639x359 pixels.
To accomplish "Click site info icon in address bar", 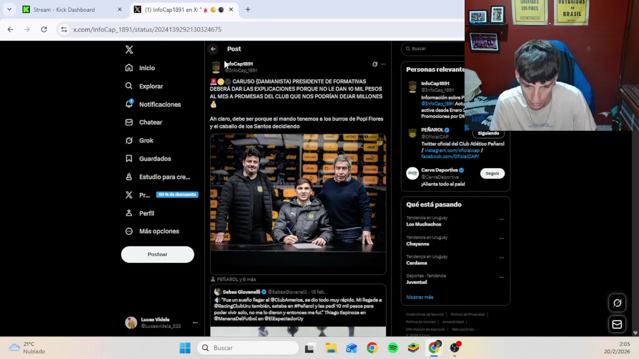I will pyautogui.click(x=64, y=29).
